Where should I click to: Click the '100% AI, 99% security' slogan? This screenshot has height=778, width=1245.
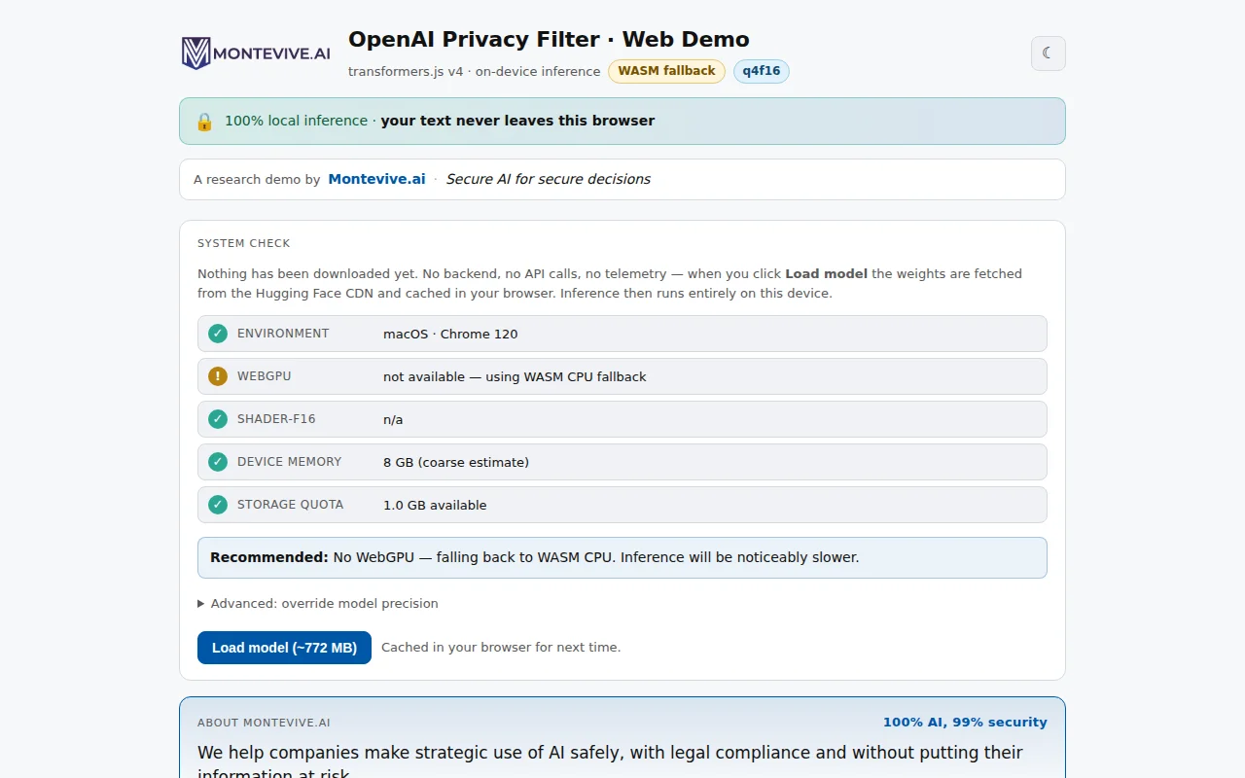[x=965, y=723]
